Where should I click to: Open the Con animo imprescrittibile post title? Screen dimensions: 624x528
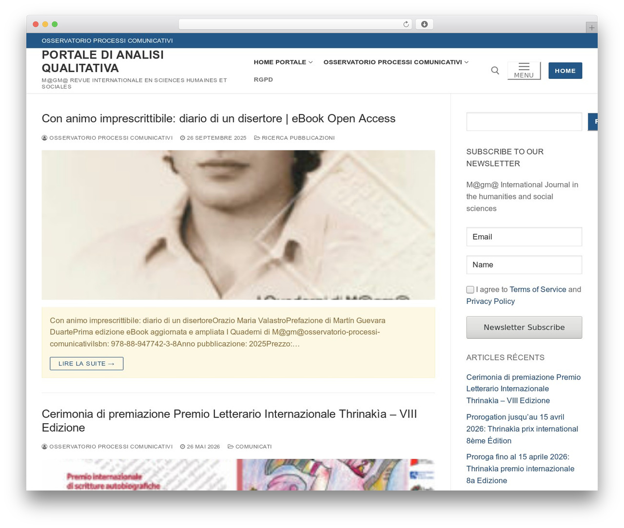pos(218,118)
